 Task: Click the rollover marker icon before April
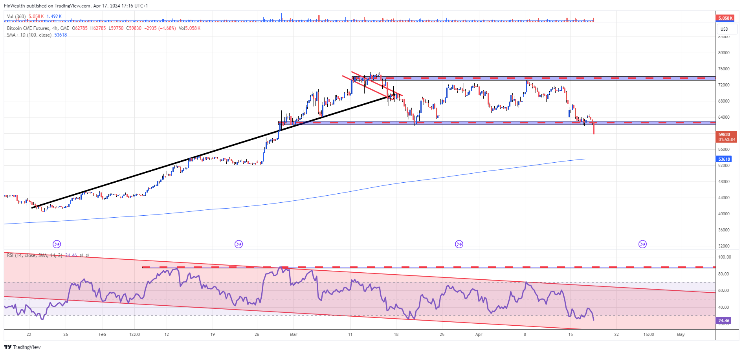click(x=459, y=244)
